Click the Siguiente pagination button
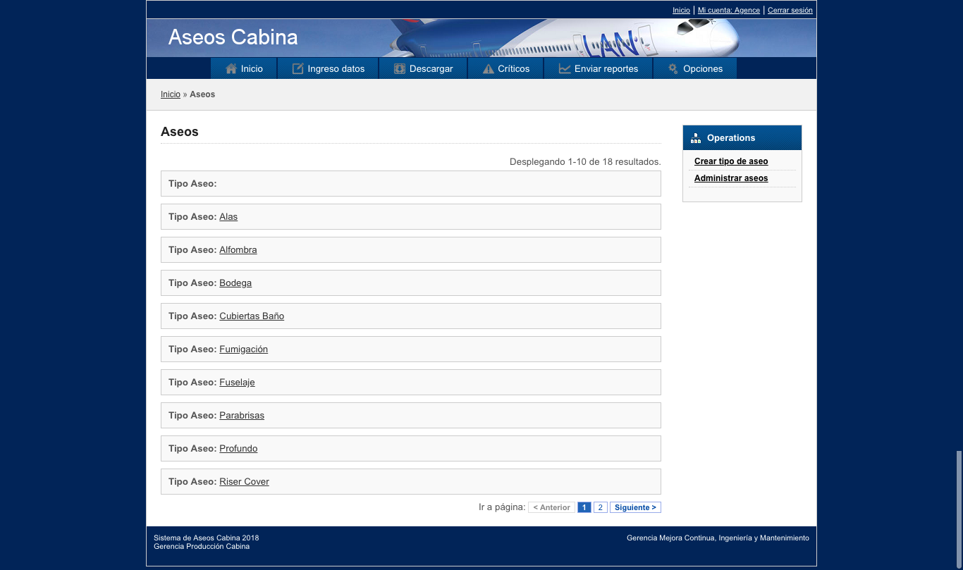Image resolution: width=963 pixels, height=570 pixels. 635,507
